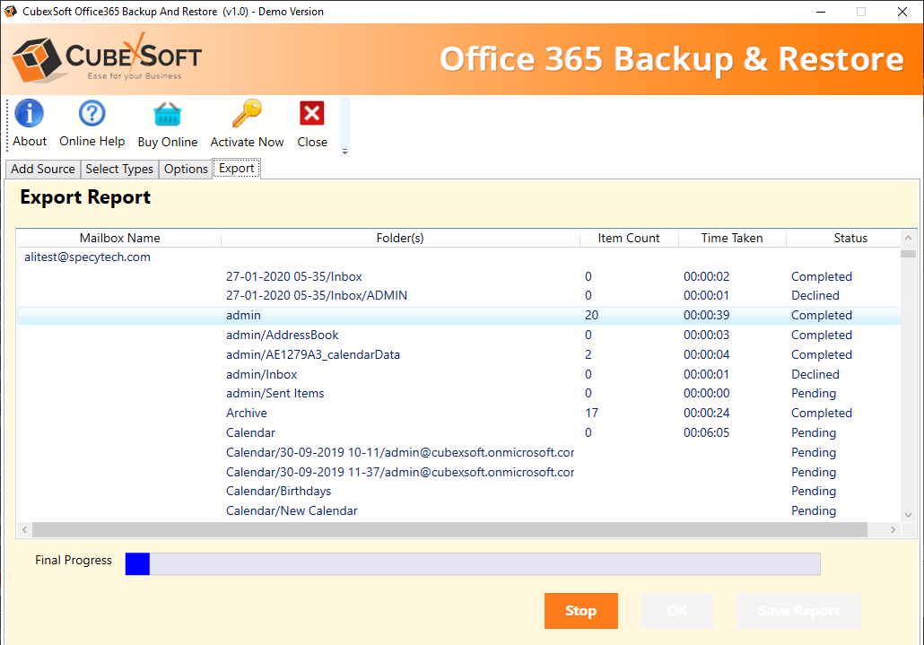Click vertical scrollbar up arrow

[908, 238]
